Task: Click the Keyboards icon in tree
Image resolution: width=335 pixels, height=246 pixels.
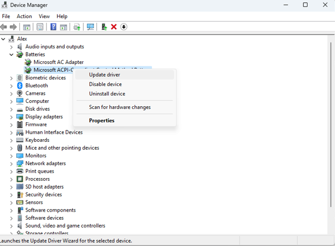Action: (x=19, y=140)
